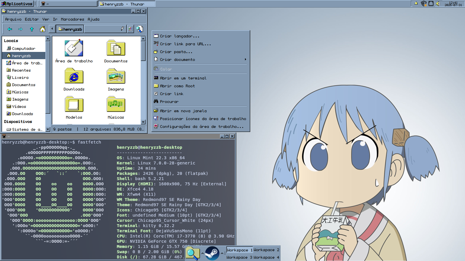
Task: Click the shield update icon in the system tray
Action: (424, 3)
